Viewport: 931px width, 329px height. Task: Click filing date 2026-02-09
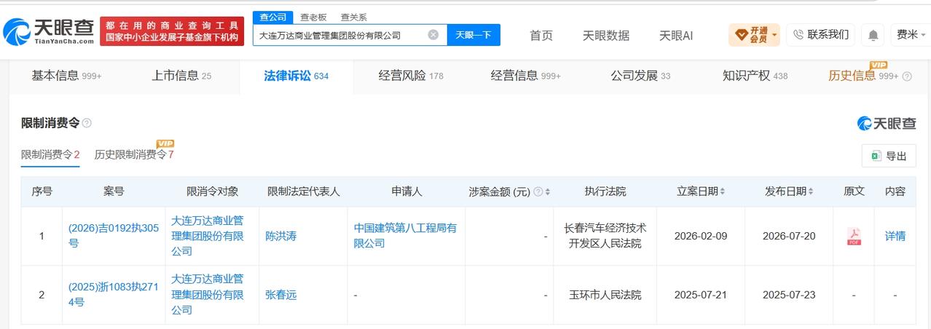701,236
